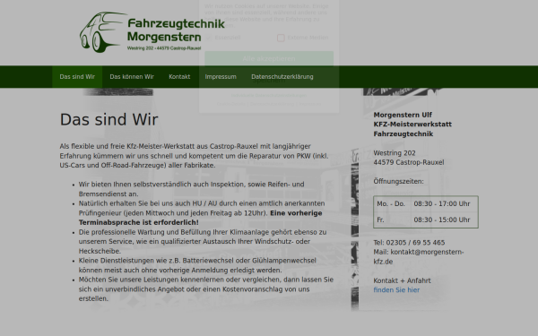Click the 'Das sind Wir' page heading
The image size is (538, 336).
109,120
